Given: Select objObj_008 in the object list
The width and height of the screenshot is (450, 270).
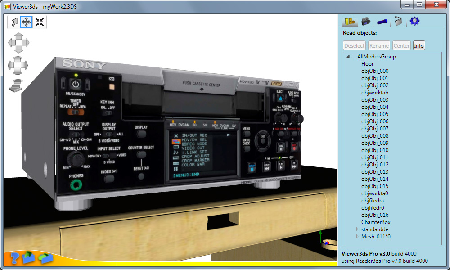Looking at the screenshot, I should (x=375, y=136).
